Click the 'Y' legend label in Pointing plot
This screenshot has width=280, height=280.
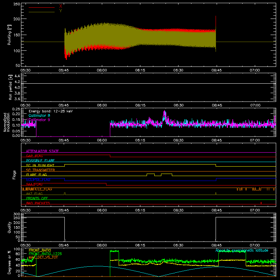(x=61, y=11)
